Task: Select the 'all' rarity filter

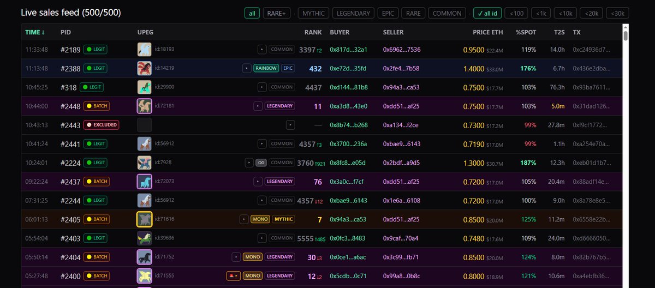Action: (x=252, y=13)
